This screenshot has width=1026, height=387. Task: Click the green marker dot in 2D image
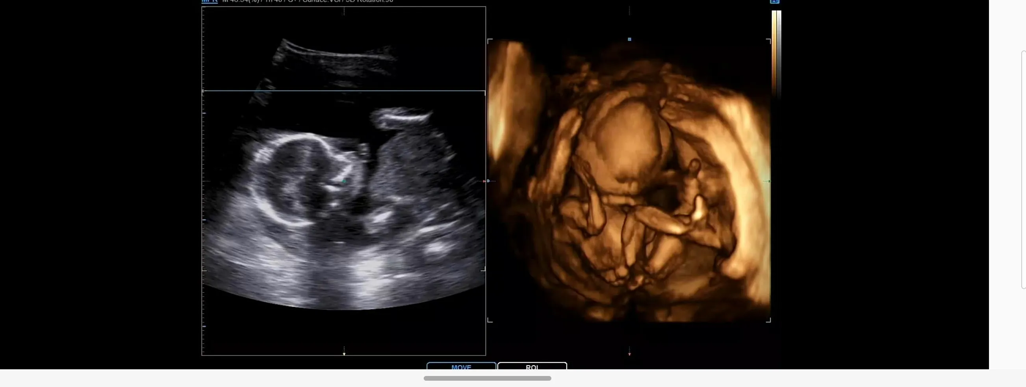(x=345, y=181)
